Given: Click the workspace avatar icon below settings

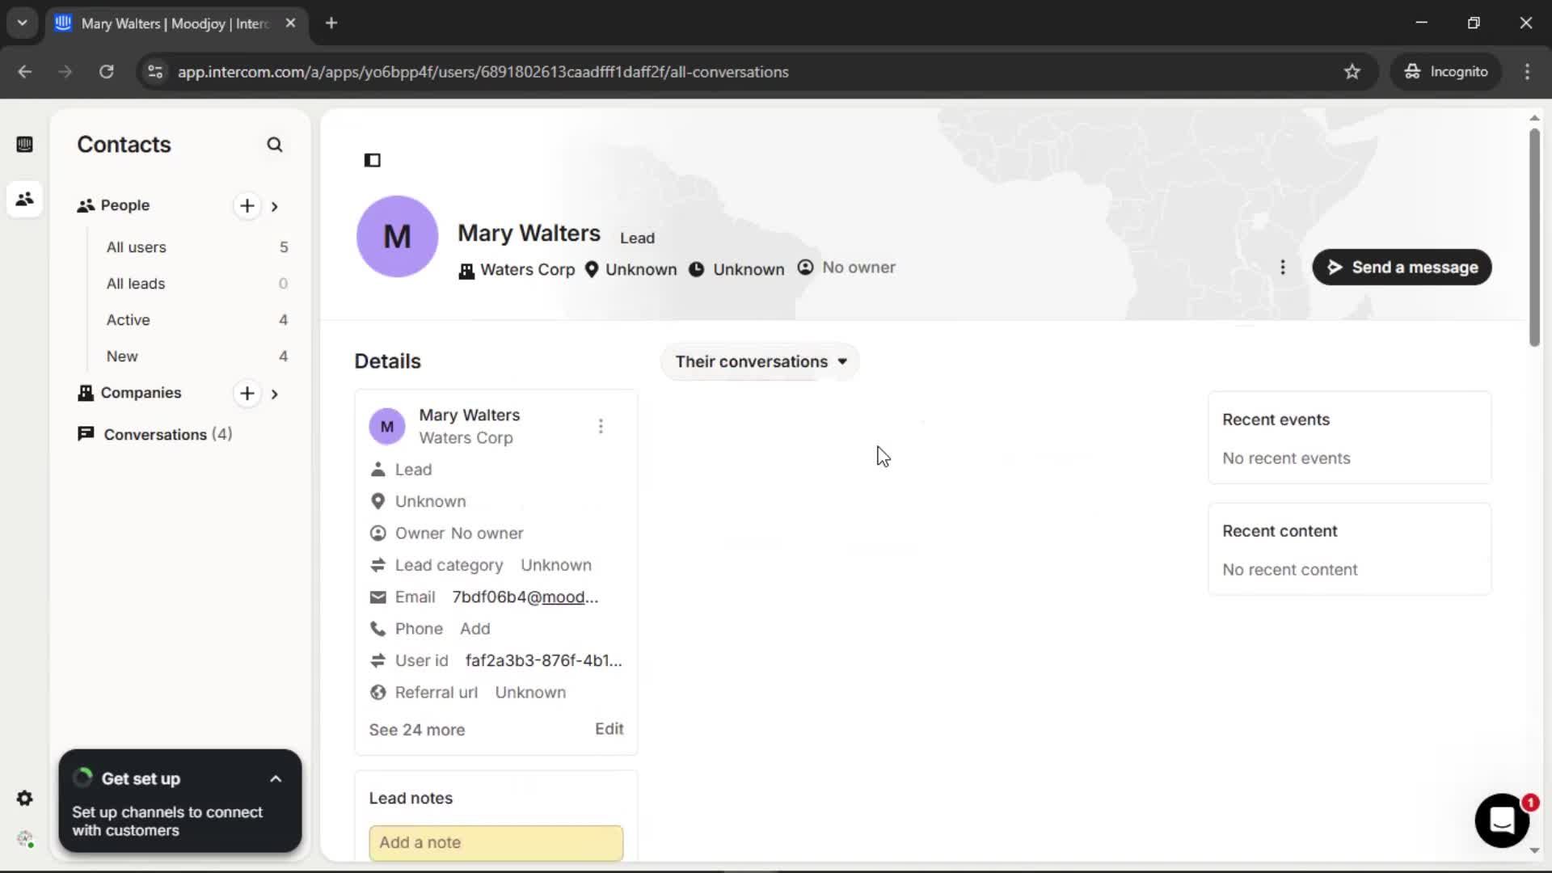Looking at the screenshot, I should [25, 839].
